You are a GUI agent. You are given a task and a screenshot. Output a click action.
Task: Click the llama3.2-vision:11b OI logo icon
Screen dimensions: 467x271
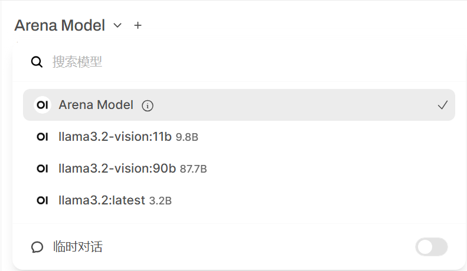tap(42, 137)
